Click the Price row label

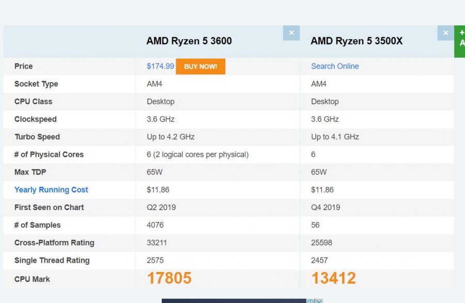click(x=23, y=66)
